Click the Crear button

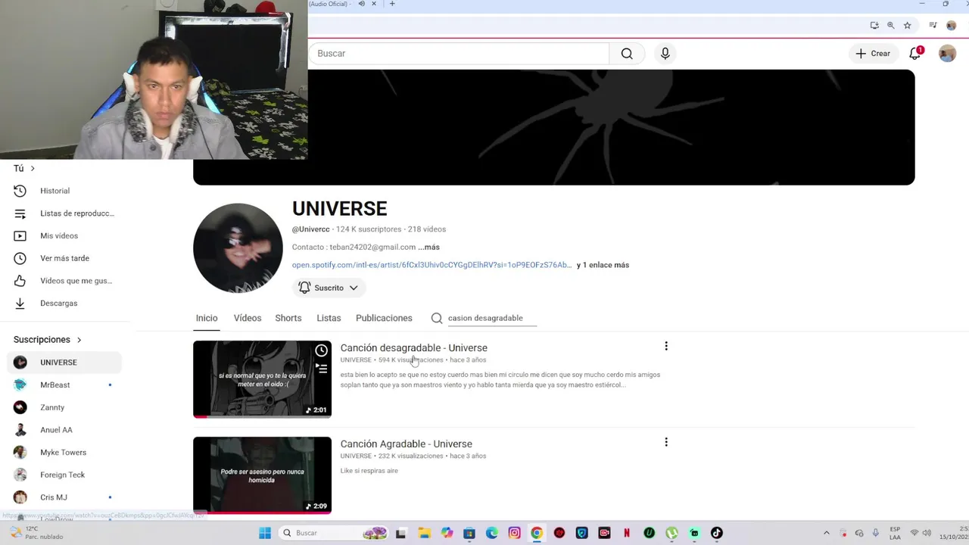[x=873, y=54]
